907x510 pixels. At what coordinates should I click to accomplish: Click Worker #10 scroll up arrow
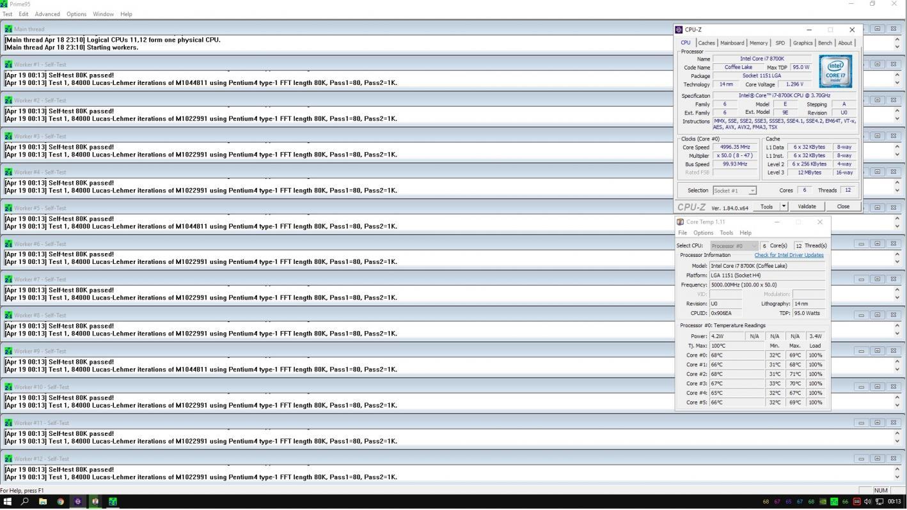click(897, 398)
